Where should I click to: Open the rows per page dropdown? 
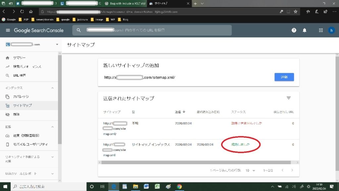[x=250, y=170]
